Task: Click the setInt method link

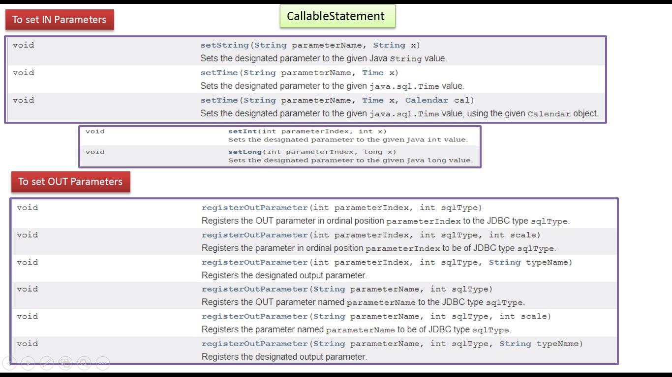Action: pyautogui.click(x=243, y=132)
